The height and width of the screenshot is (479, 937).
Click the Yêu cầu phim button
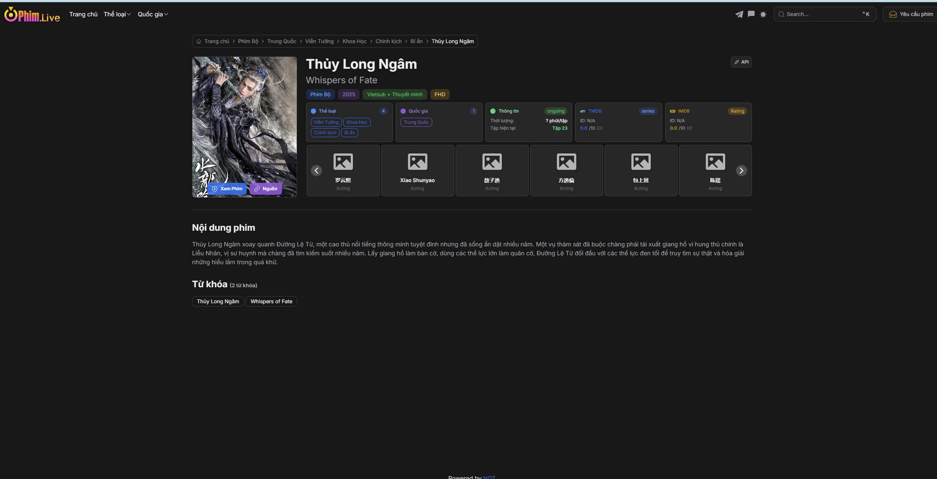tap(911, 14)
